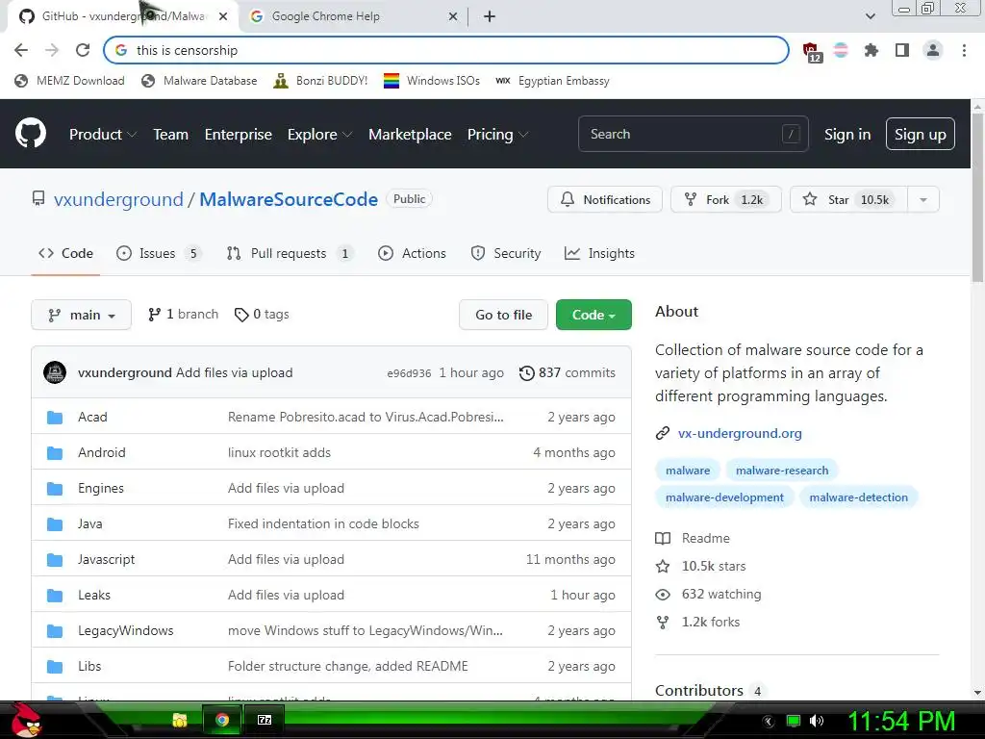
Task: Open the Engines folder
Action: click(x=100, y=488)
